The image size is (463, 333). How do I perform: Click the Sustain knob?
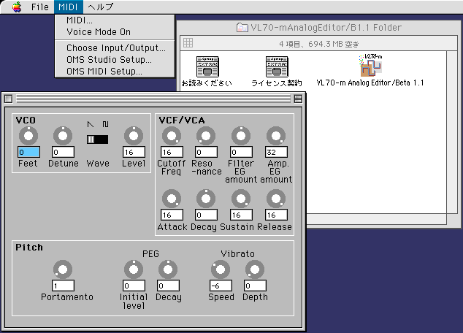click(x=241, y=199)
